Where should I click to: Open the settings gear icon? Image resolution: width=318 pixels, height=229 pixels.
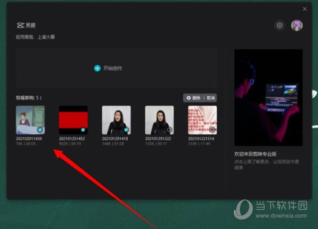[x=280, y=25]
